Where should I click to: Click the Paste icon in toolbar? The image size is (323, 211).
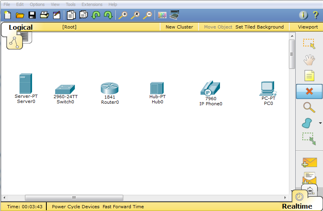(x=84, y=15)
